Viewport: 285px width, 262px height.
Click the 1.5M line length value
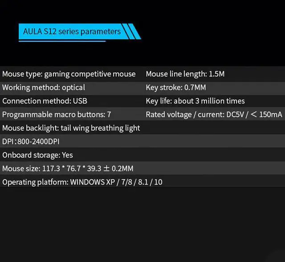[216, 74]
